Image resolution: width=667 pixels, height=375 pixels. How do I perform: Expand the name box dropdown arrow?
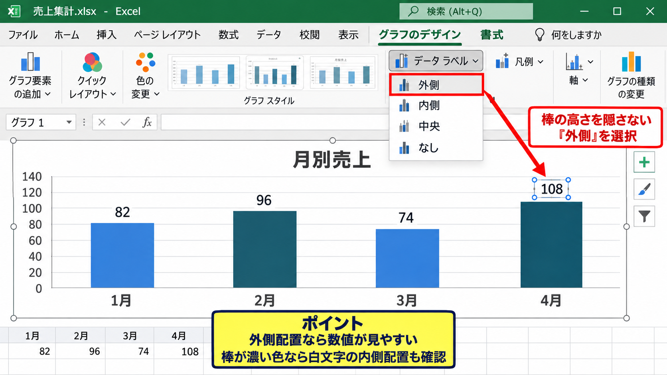69,122
